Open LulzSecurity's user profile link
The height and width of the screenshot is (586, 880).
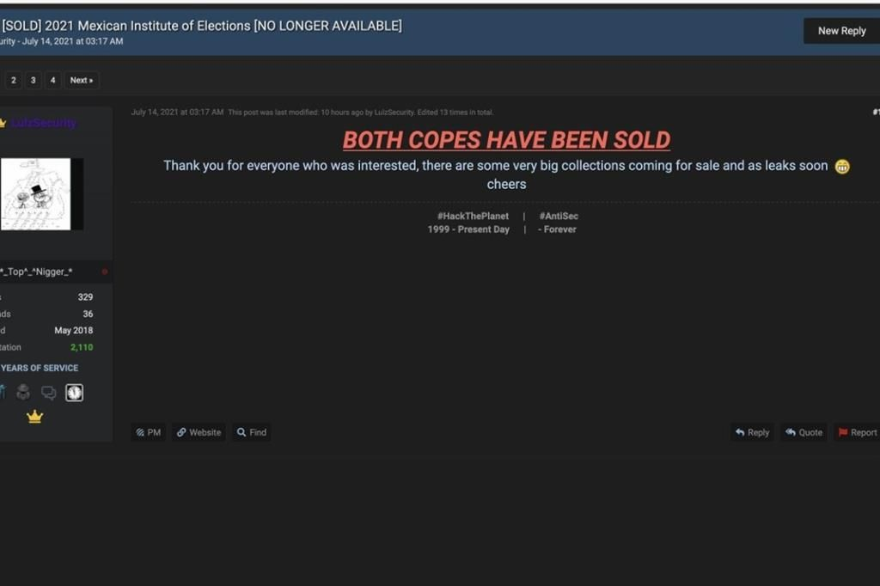(44, 123)
